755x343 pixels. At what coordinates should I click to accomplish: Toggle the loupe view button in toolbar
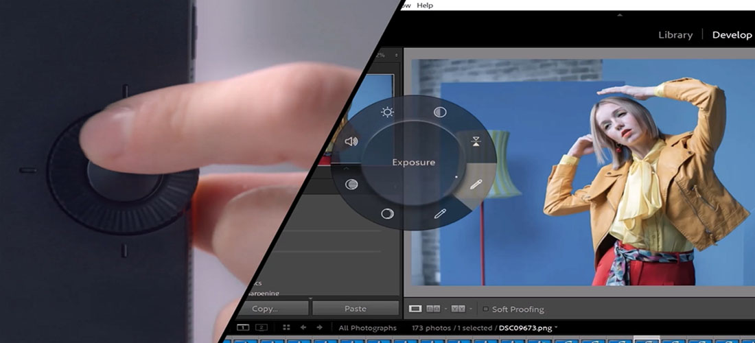point(415,309)
